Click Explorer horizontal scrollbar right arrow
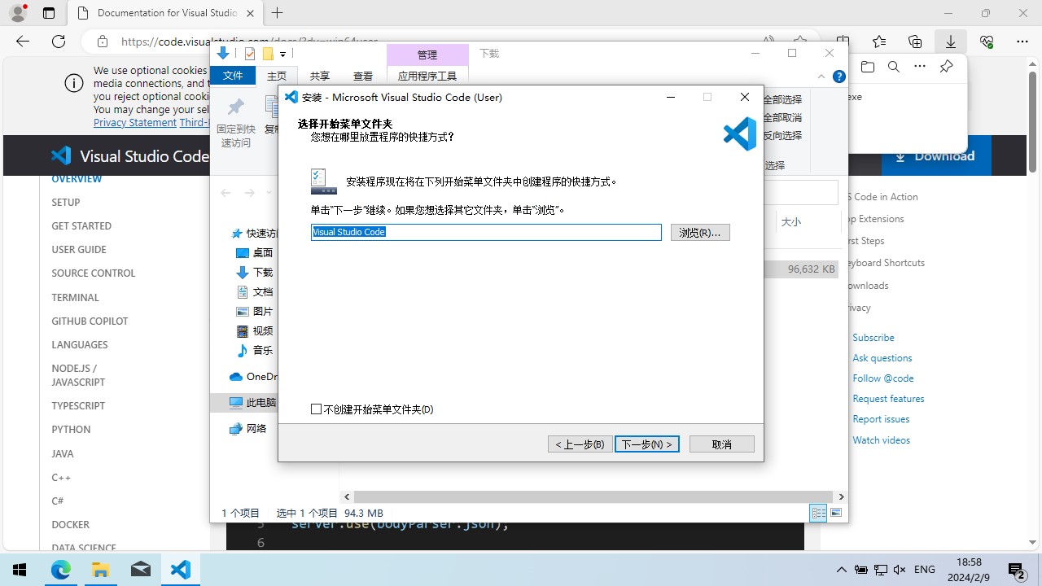Viewport: 1042px width, 586px height. click(841, 496)
